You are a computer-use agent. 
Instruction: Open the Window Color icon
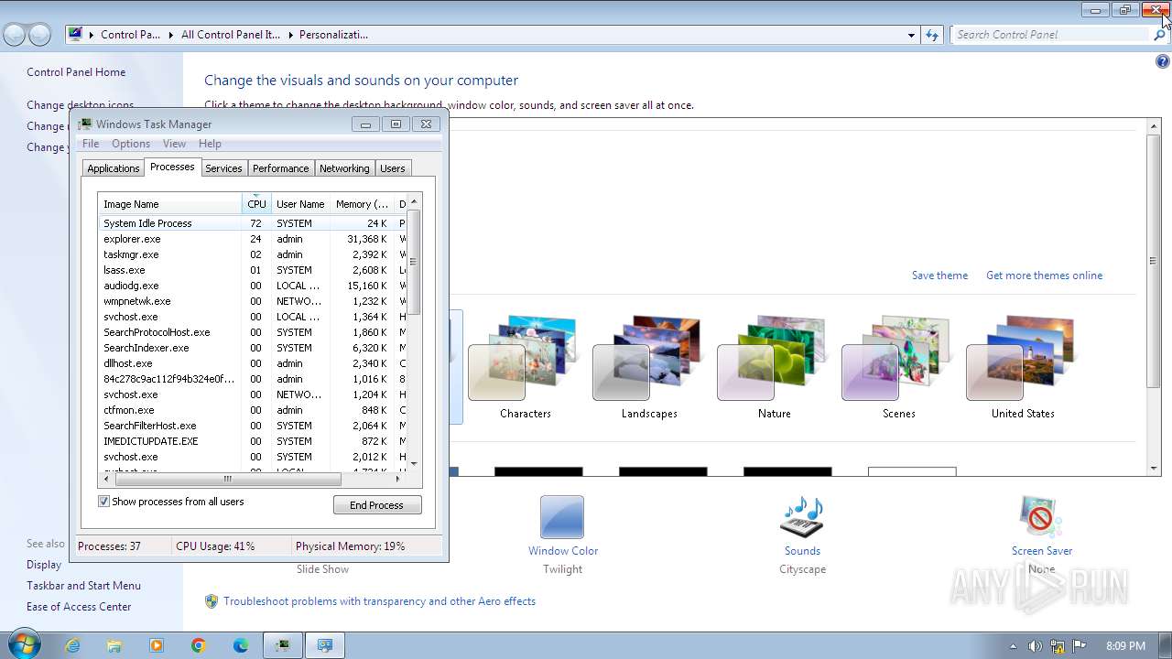click(562, 517)
